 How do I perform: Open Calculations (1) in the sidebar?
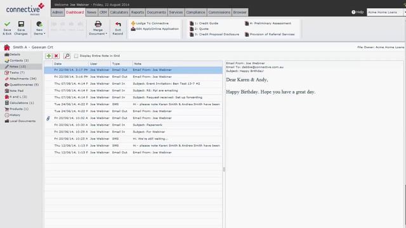[20, 103]
